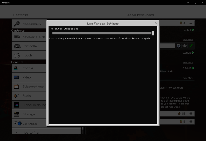Open Controller settings tab
The width and height of the screenshot is (206, 141).
(29, 46)
